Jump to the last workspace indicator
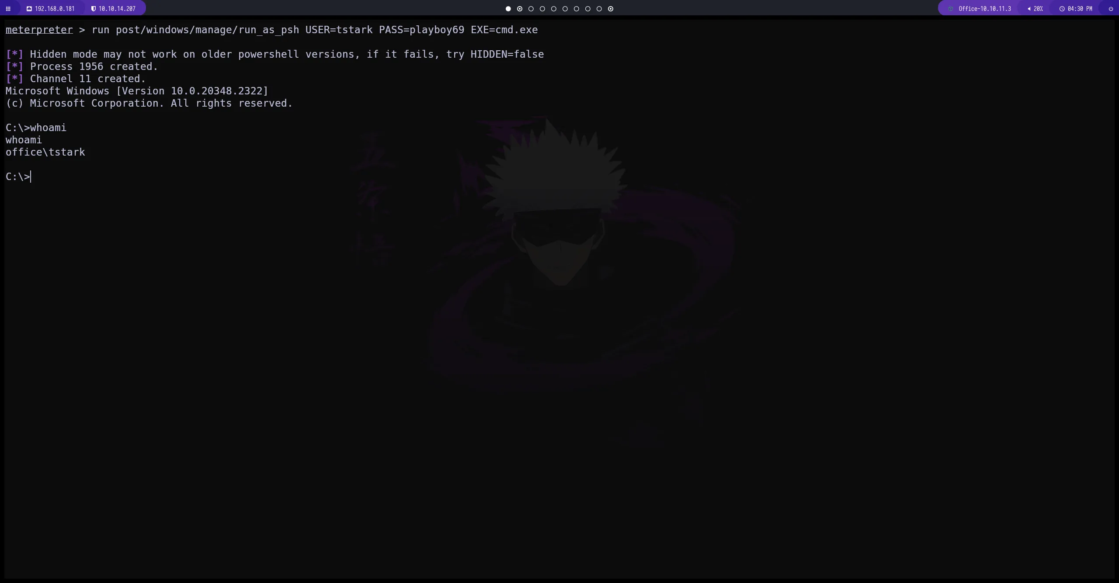 611,9
